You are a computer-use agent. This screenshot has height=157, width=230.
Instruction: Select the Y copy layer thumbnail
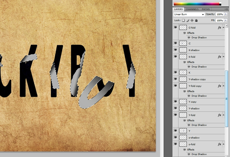click(x=183, y=101)
